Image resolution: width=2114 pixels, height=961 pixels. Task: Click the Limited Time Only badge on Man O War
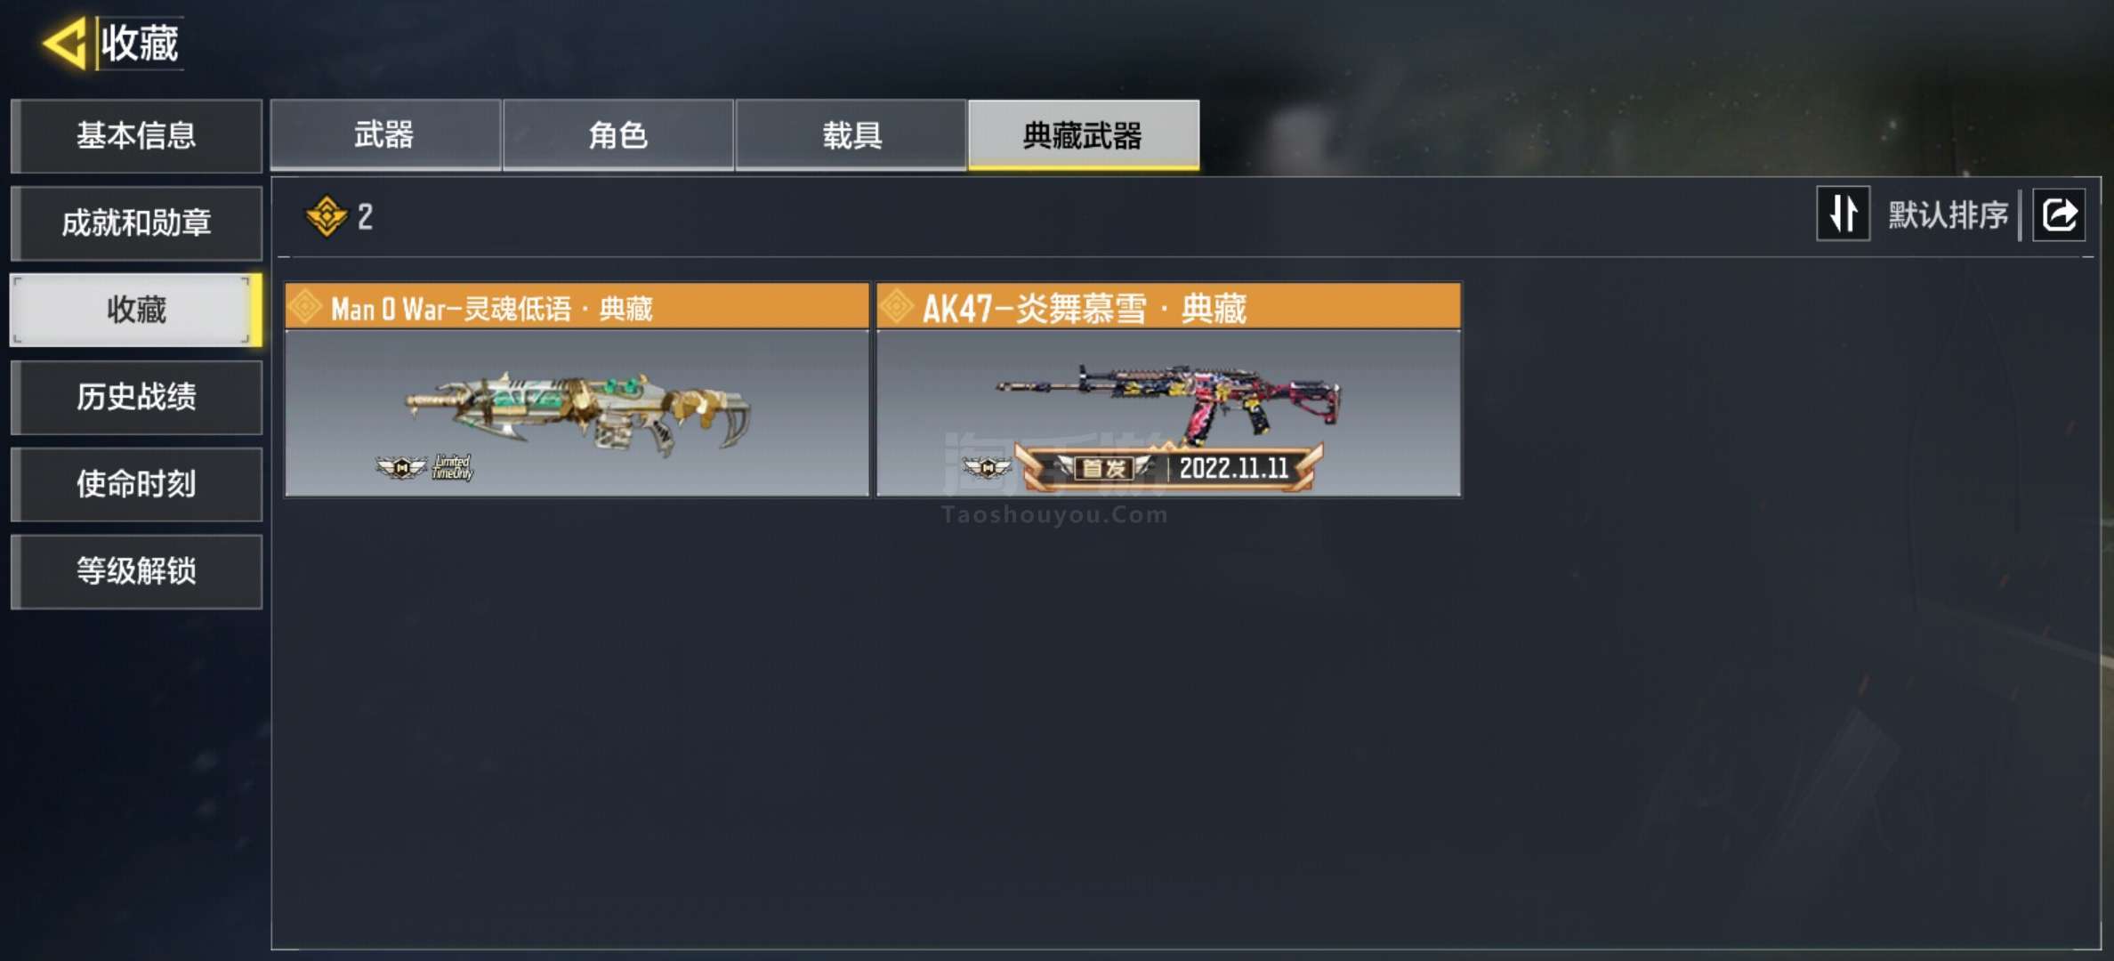click(452, 467)
